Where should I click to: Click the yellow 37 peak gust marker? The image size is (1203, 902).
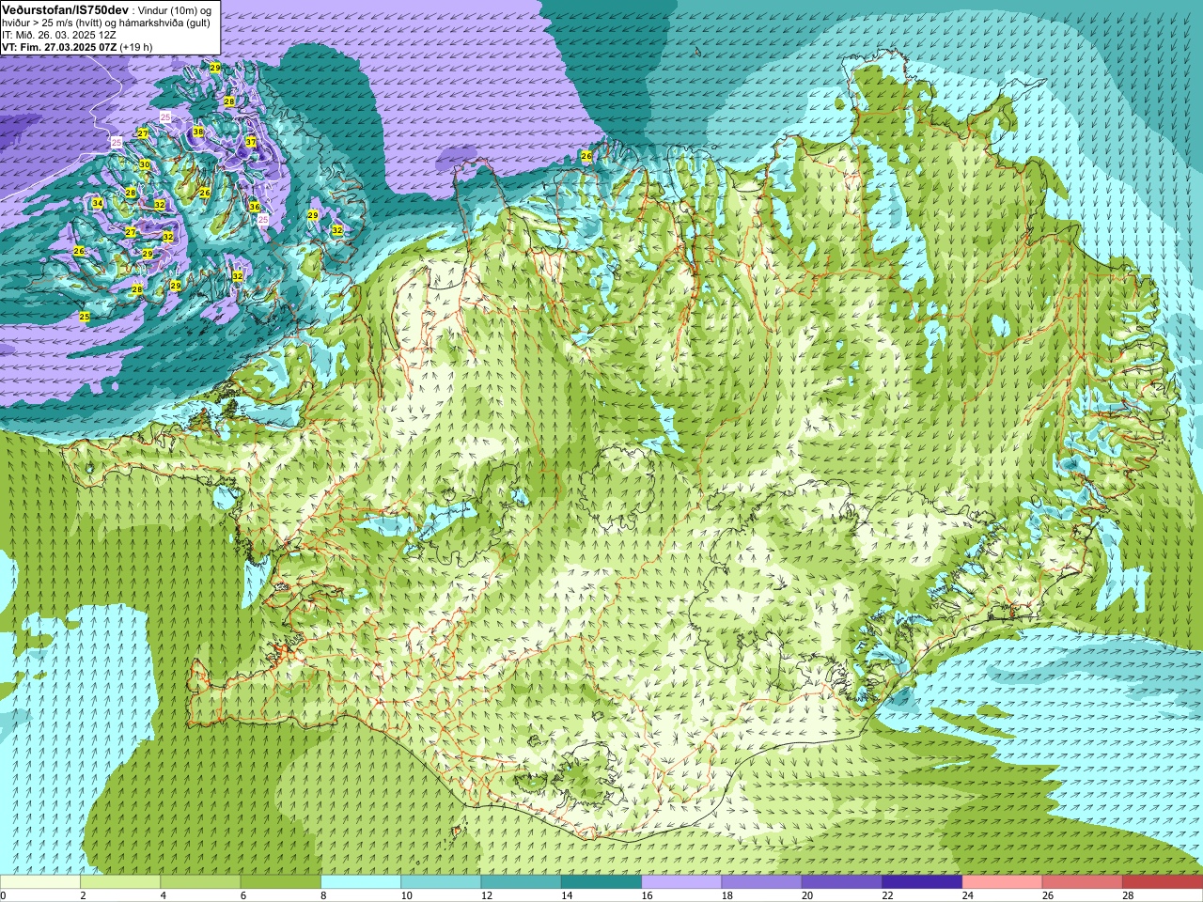pos(251,142)
